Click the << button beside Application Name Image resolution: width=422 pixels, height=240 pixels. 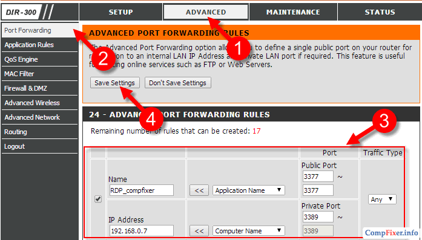(x=199, y=190)
